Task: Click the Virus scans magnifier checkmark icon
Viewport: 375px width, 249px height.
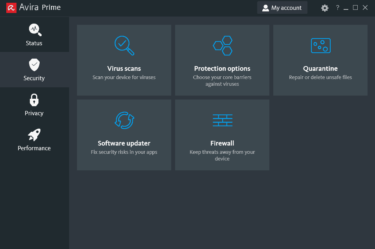Action: point(124,46)
